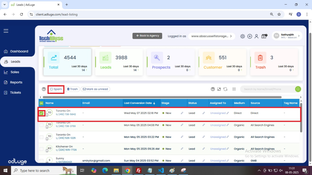The height and width of the screenshot is (175, 312).
Task: Click the Spam button
Action: click(x=56, y=89)
